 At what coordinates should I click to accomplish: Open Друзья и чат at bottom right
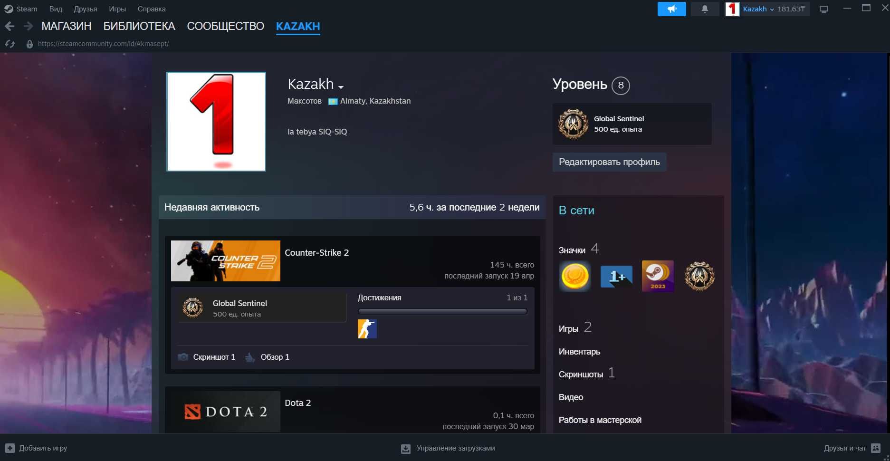(x=845, y=448)
